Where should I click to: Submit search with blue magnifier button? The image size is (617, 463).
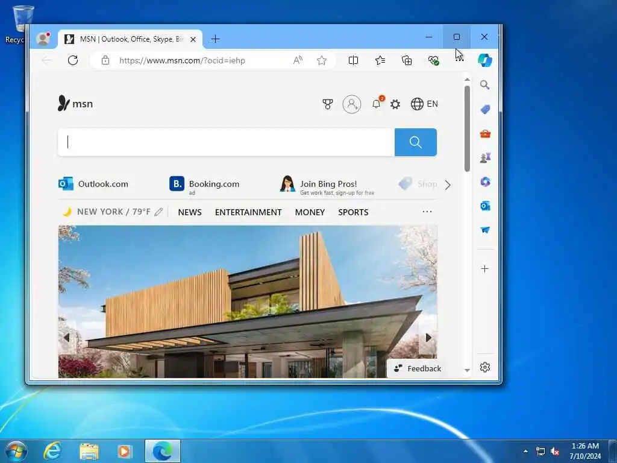[x=416, y=142]
